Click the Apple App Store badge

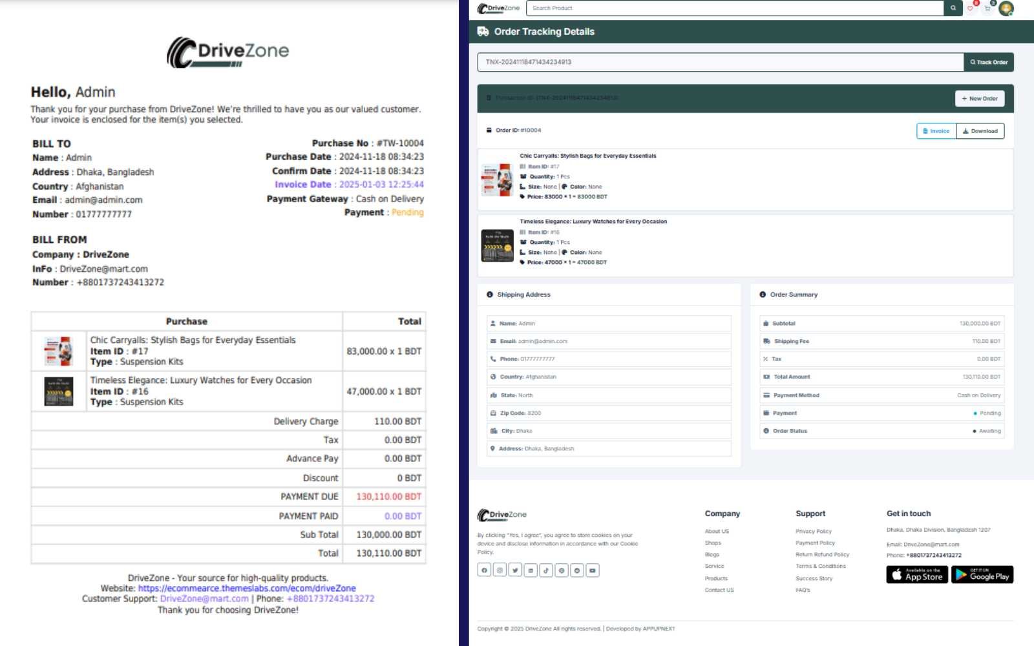pos(917,574)
